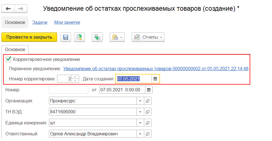Open the Отчеты dropdown menu
The width and height of the screenshot is (272, 141).
pyautogui.click(x=148, y=37)
